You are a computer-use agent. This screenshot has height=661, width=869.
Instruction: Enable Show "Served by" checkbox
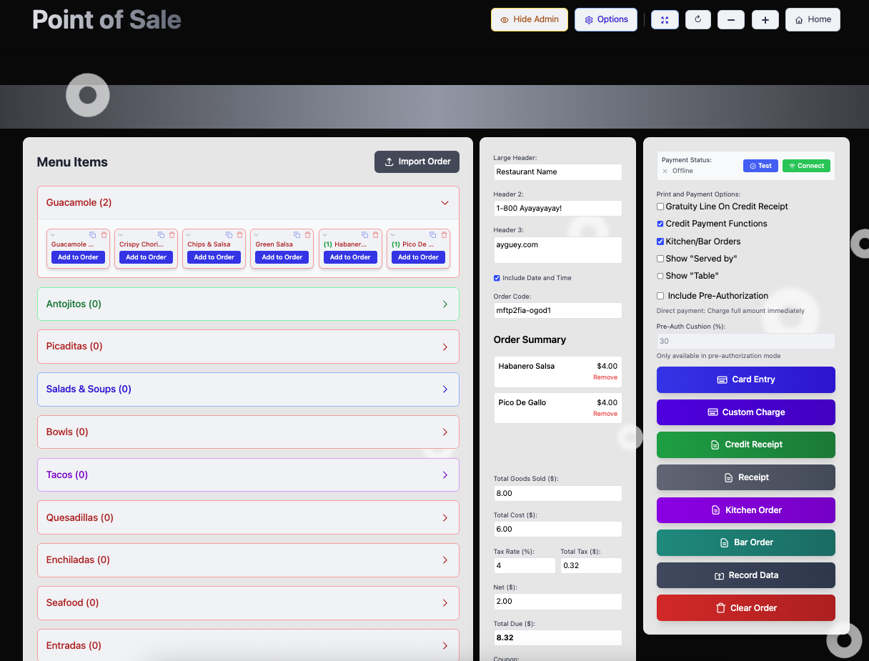tap(660, 259)
